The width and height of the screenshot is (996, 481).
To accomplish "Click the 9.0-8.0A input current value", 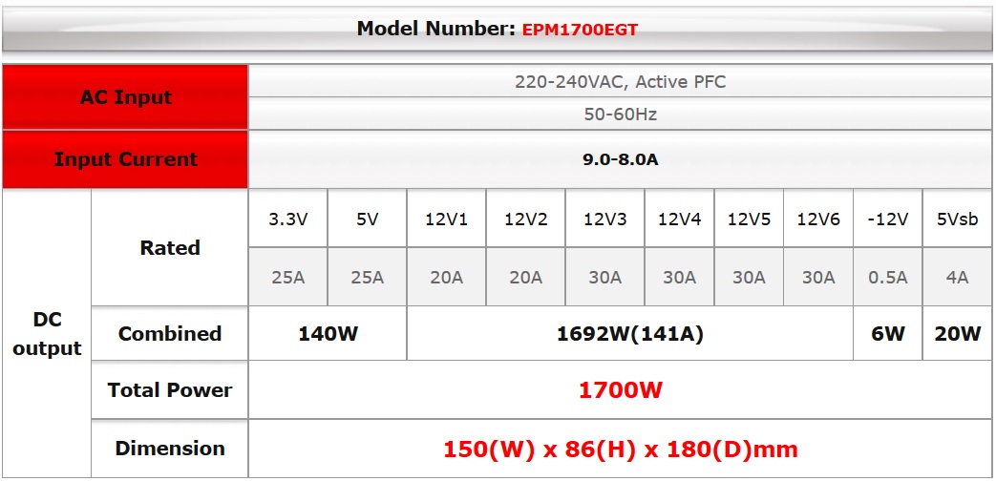I will tap(620, 159).
